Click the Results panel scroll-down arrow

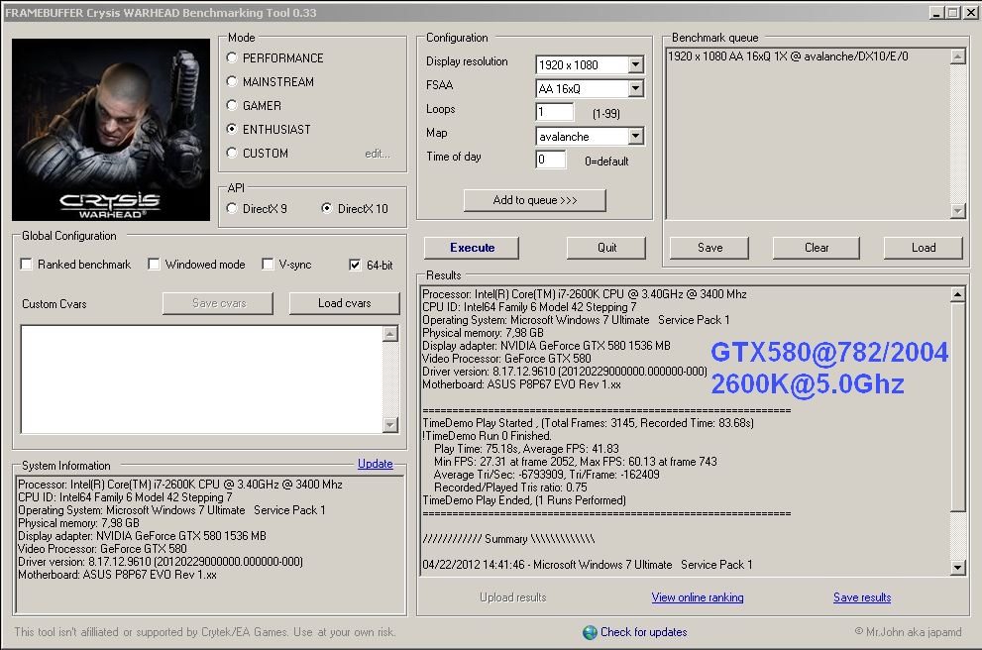pyautogui.click(x=957, y=568)
